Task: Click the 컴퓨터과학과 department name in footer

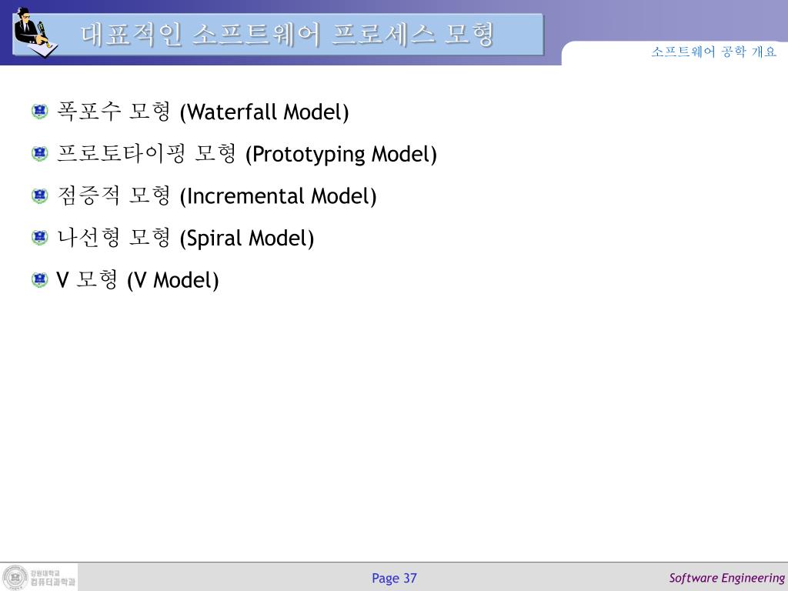Action: [x=53, y=582]
